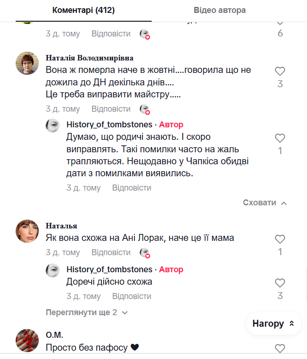
Task: Collapse replies with Сховати
Action: point(265,203)
